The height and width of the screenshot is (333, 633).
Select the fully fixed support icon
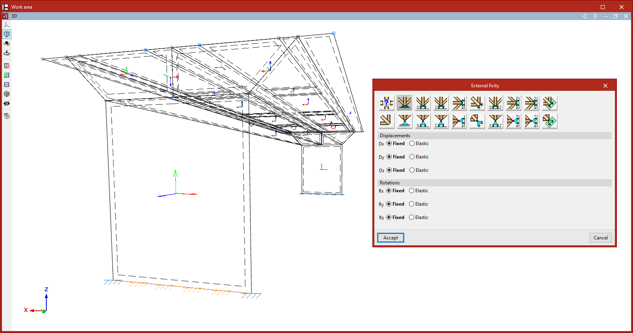point(405,103)
